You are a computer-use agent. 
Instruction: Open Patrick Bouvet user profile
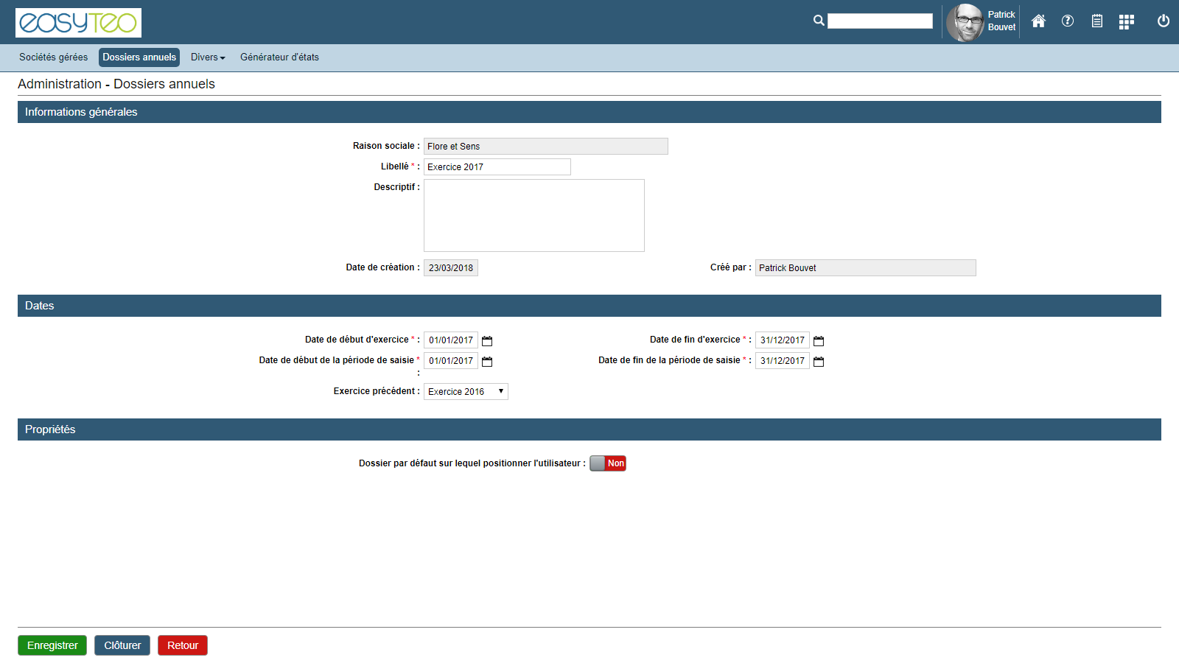coord(982,22)
